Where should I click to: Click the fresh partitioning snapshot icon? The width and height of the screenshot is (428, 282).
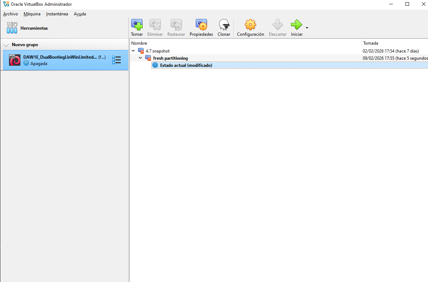(x=148, y=58)
